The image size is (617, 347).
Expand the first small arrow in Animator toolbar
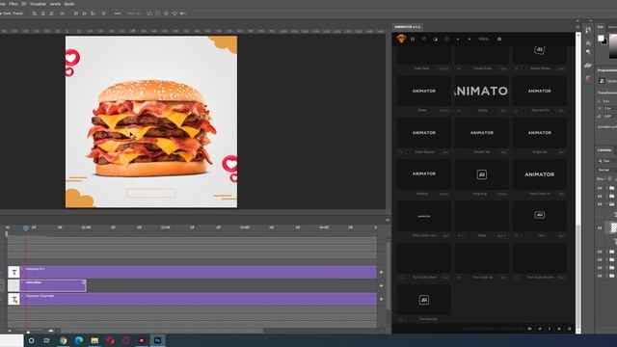coord(458,40)
